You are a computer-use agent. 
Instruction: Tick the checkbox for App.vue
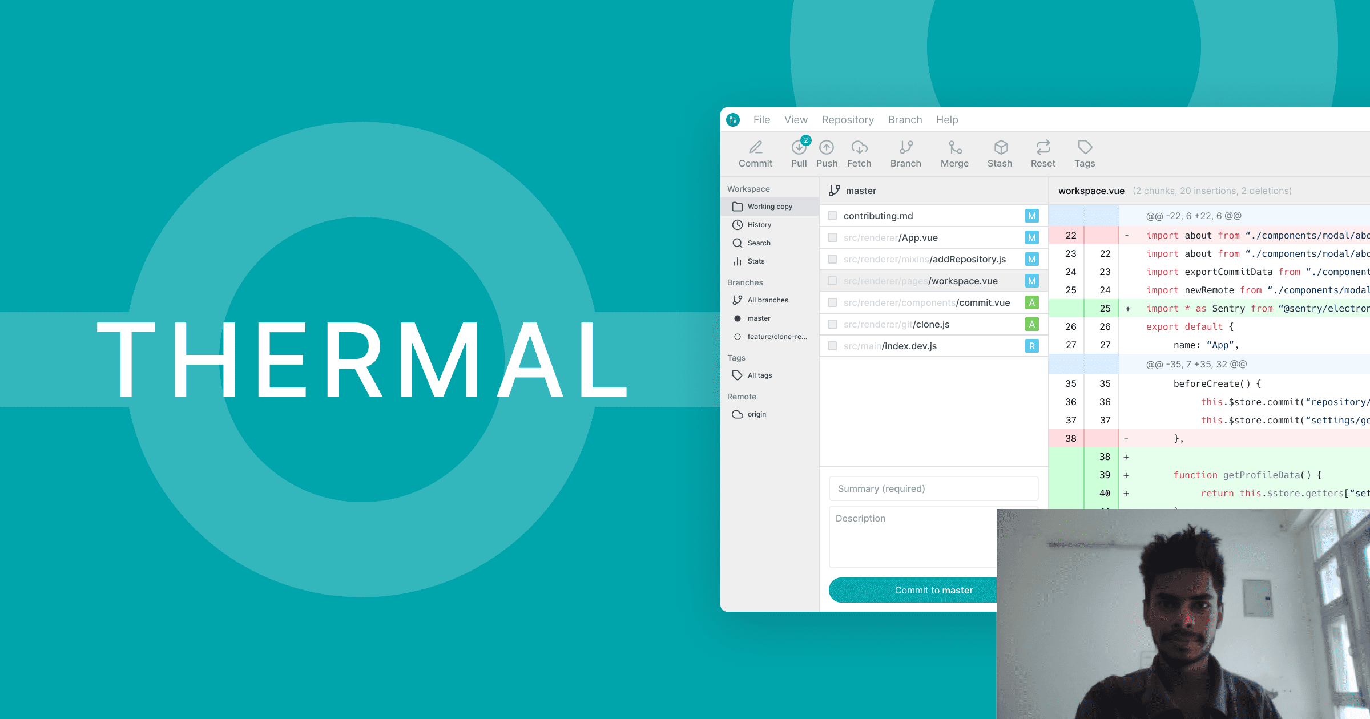click(x=832, y=237)
